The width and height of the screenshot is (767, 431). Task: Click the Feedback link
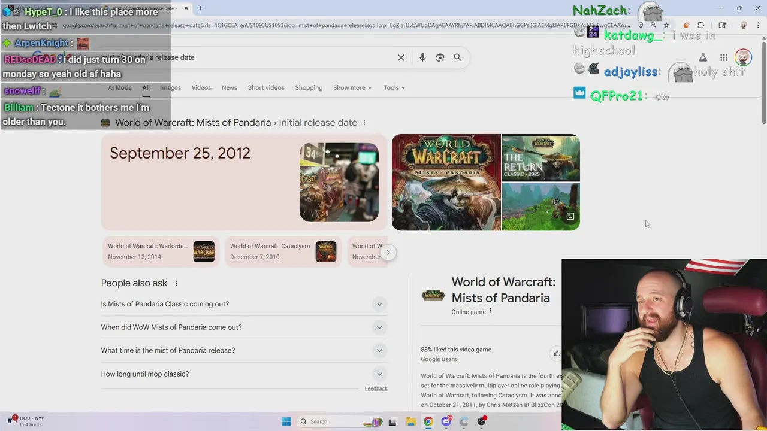pyautogui.click(x=376, y=388)
